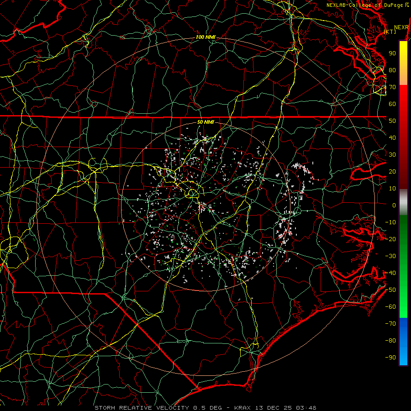Click the -90 knot value on the scale
The height and width of the screenshot is (411, 411).
click(390, 358)
